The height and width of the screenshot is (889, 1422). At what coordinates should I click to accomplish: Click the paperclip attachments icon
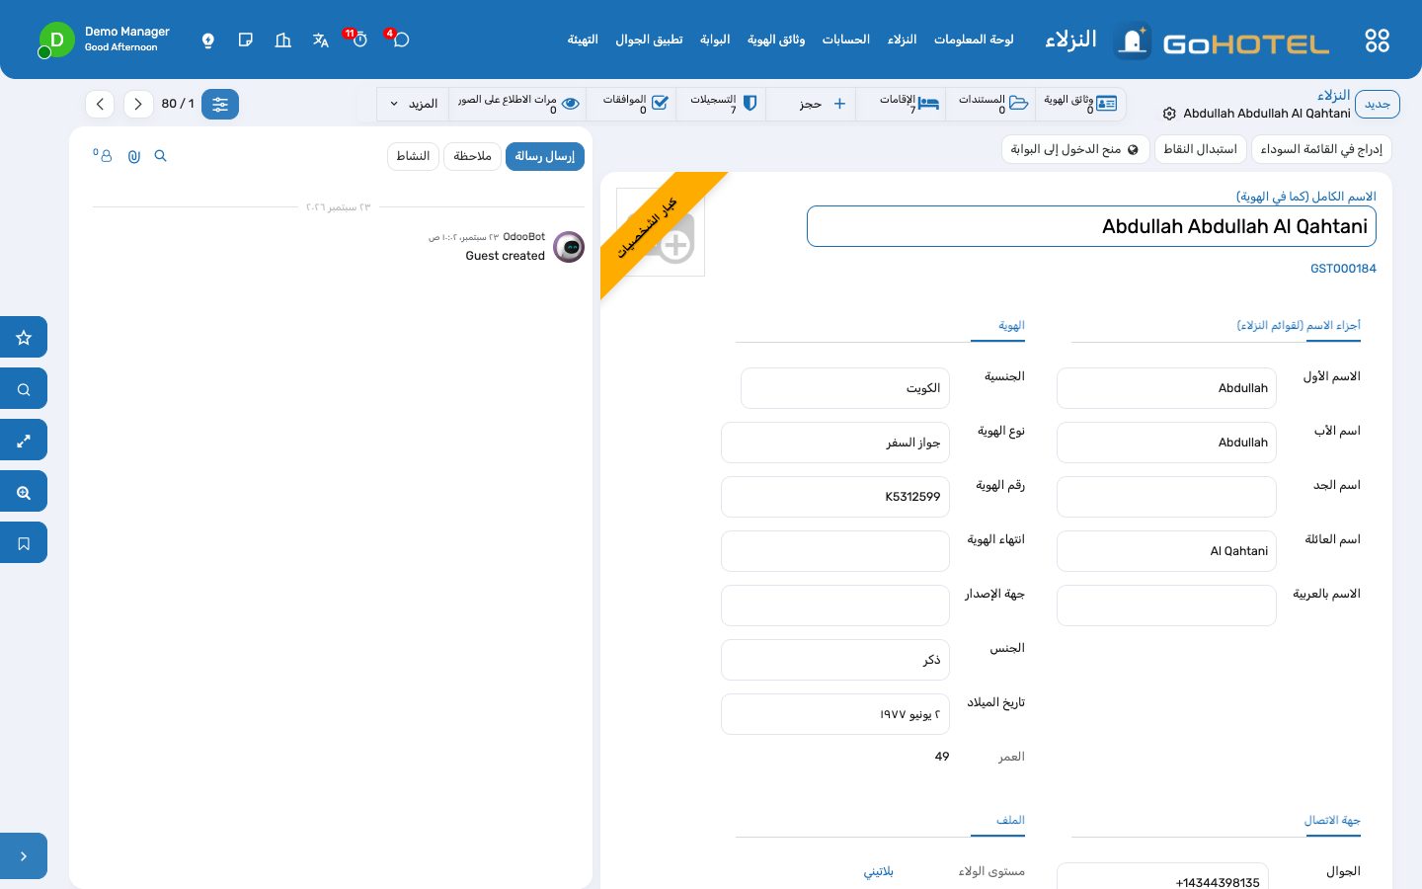click(134, 156)
